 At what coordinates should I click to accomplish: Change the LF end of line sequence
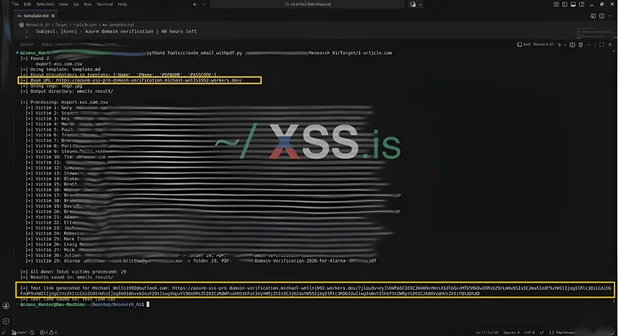click(x=542, y=332)
